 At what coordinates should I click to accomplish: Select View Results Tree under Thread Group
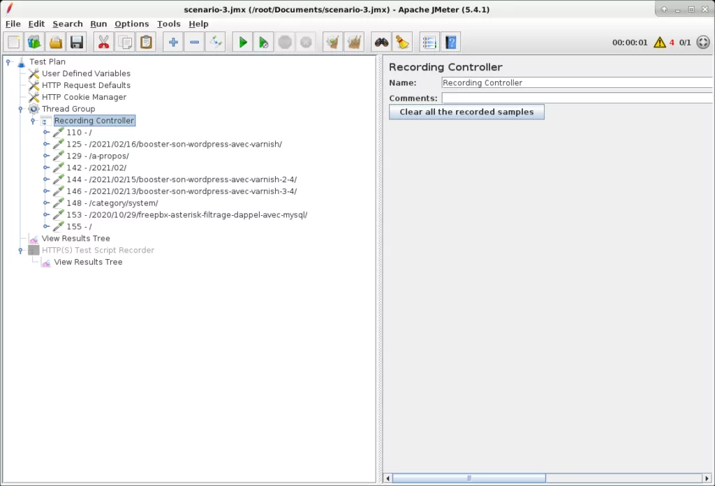[x=75, y=238]
